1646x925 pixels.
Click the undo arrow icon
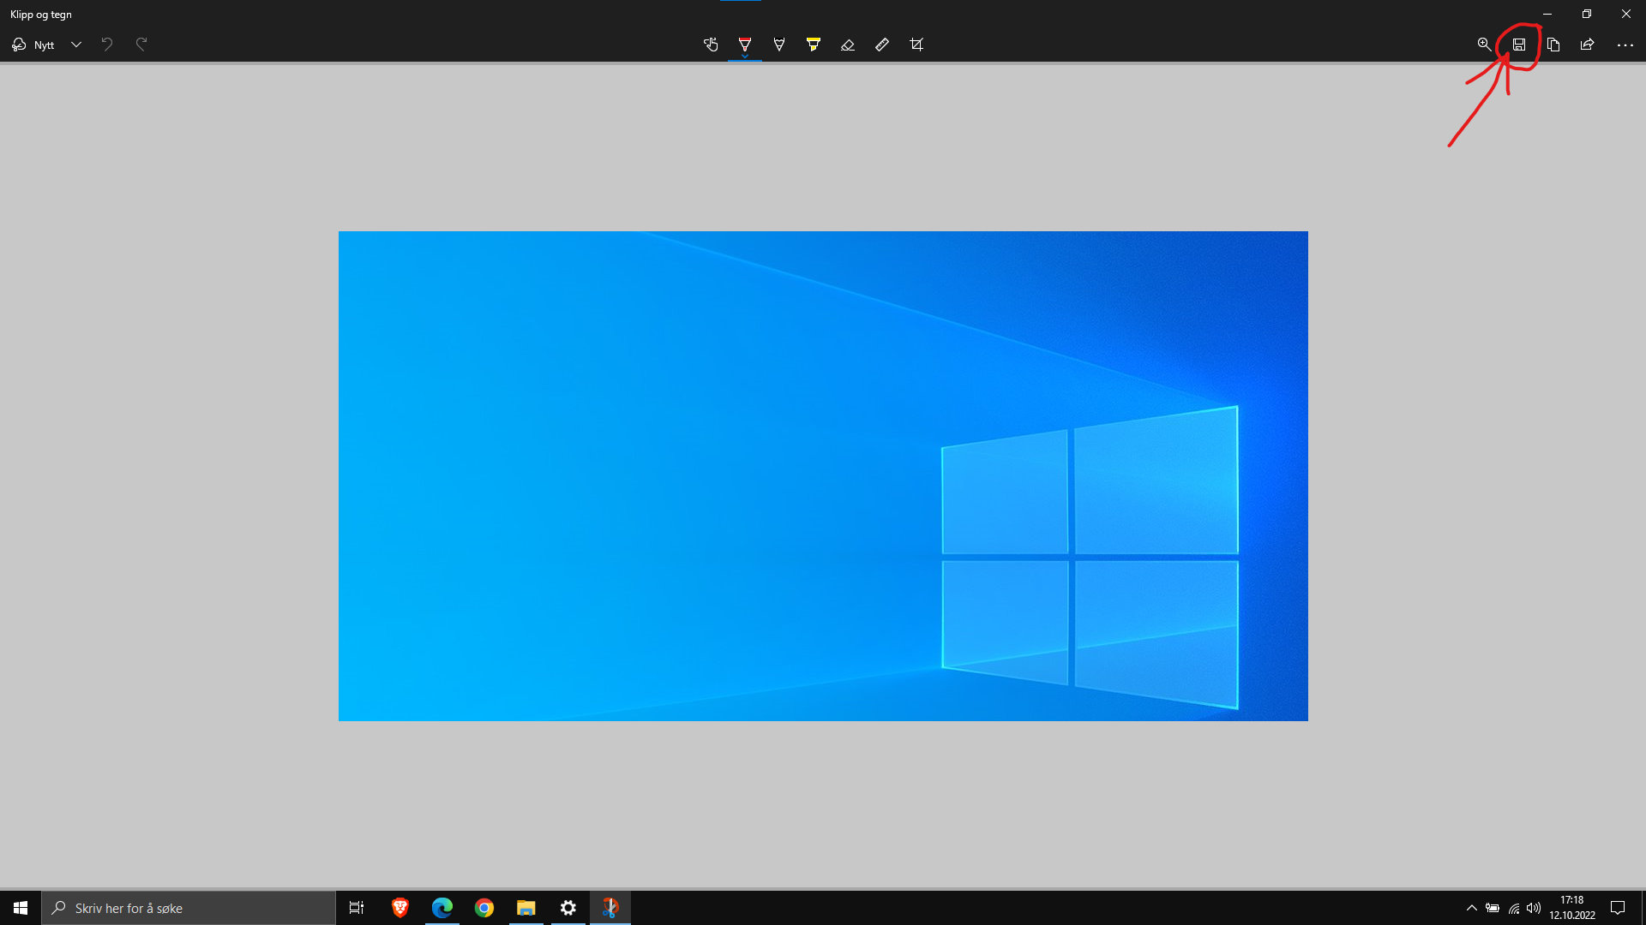click(107, 45)
